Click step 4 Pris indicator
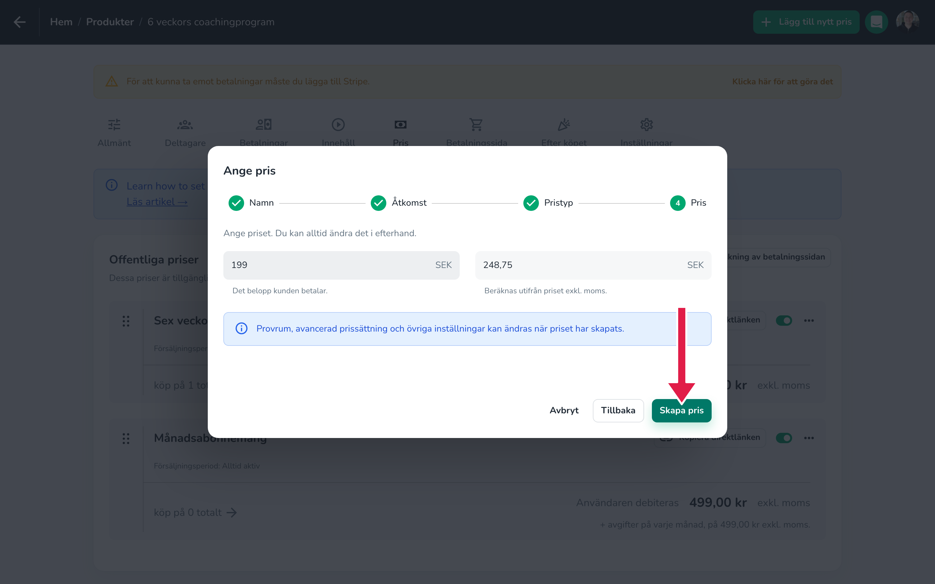This screenshot has width=935, height=584. click(678, 203)
